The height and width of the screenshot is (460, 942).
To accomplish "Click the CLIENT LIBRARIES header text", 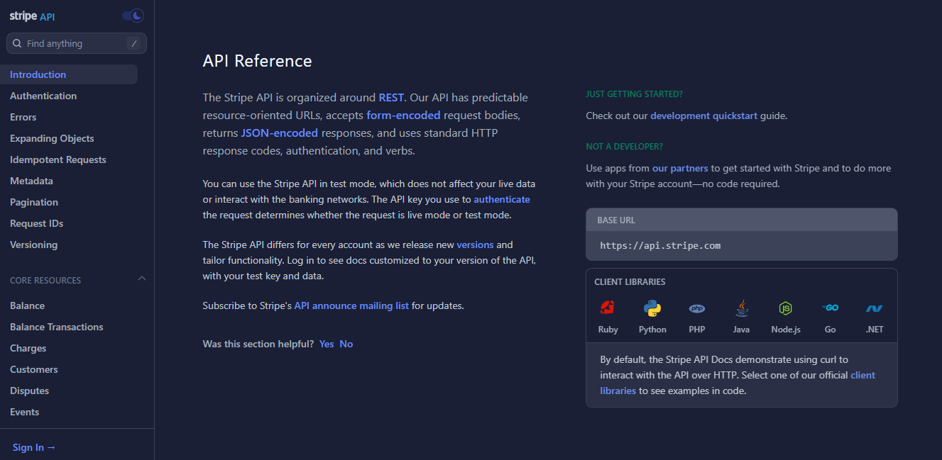I will (x=630, y=281).
